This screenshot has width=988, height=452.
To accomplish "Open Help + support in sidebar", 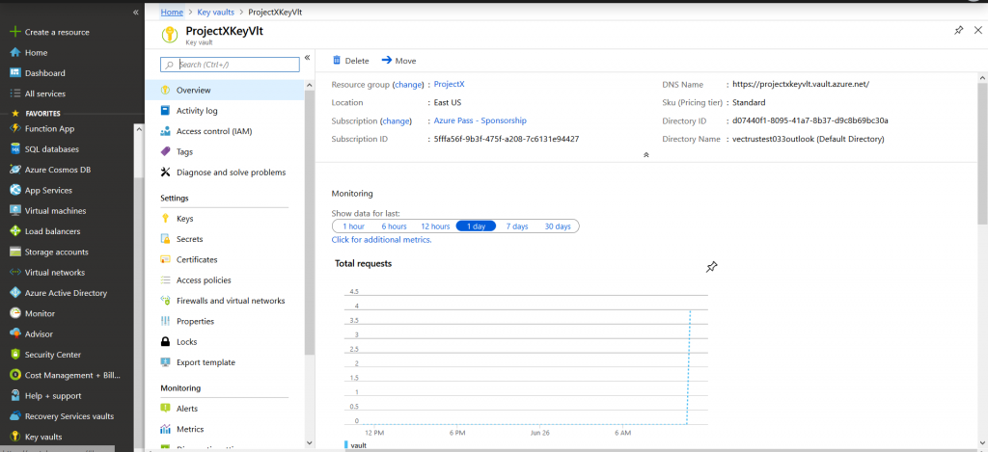I will 53,396.
